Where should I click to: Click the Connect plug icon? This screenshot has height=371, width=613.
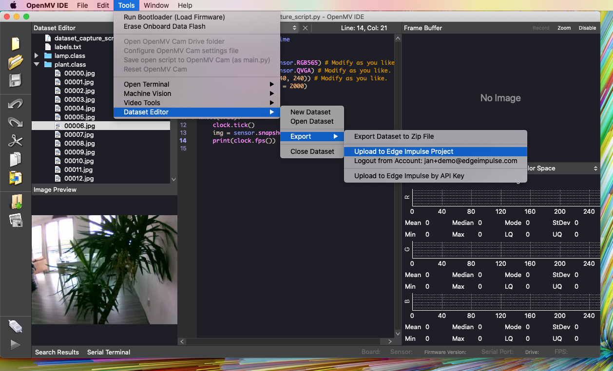[x=16, y=326]
